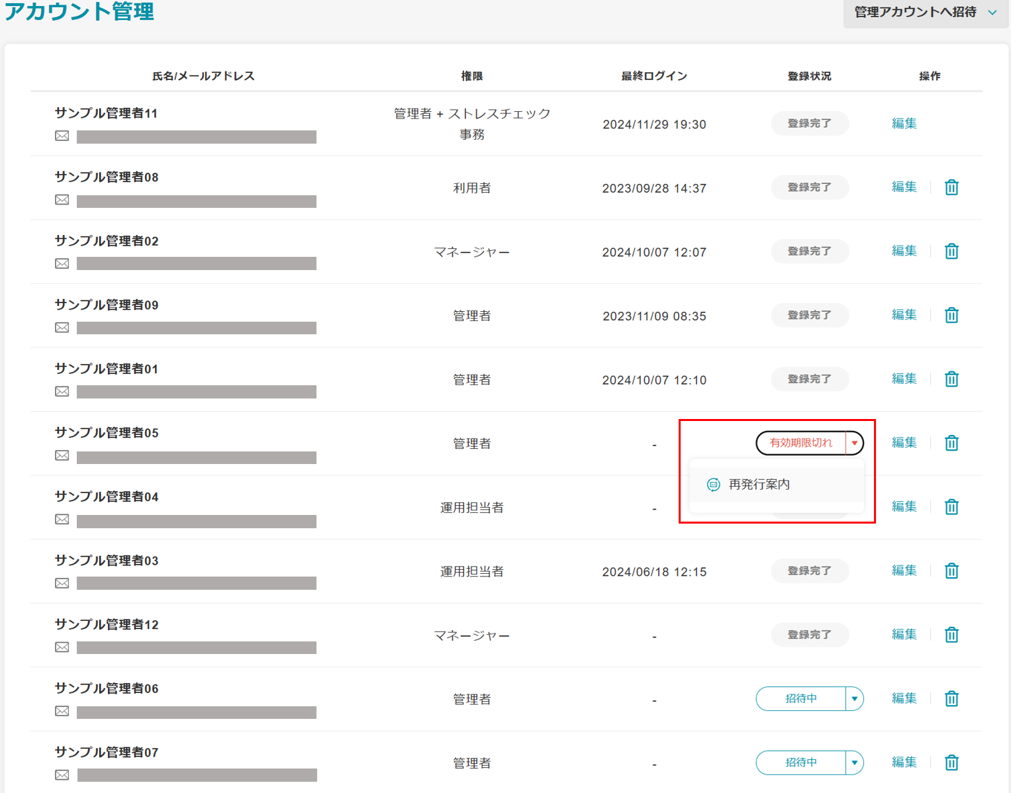Click mail icon under サンプル管理者06
1011x793 pixels.
point(62,711)
